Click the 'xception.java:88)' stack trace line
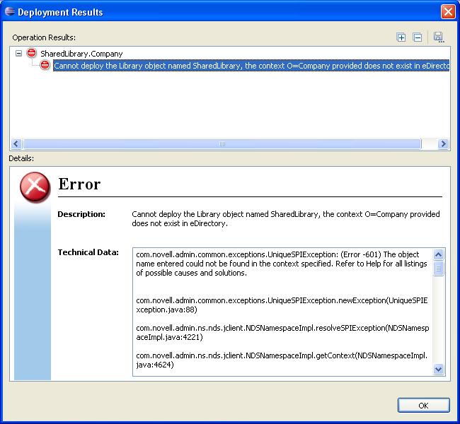The height and width of the screenshot is (424, 460). point(166,310)
